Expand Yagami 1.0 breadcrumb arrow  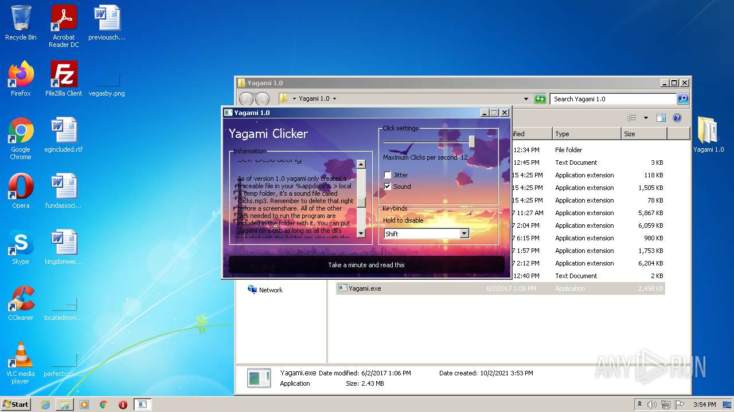click(334, 99)
